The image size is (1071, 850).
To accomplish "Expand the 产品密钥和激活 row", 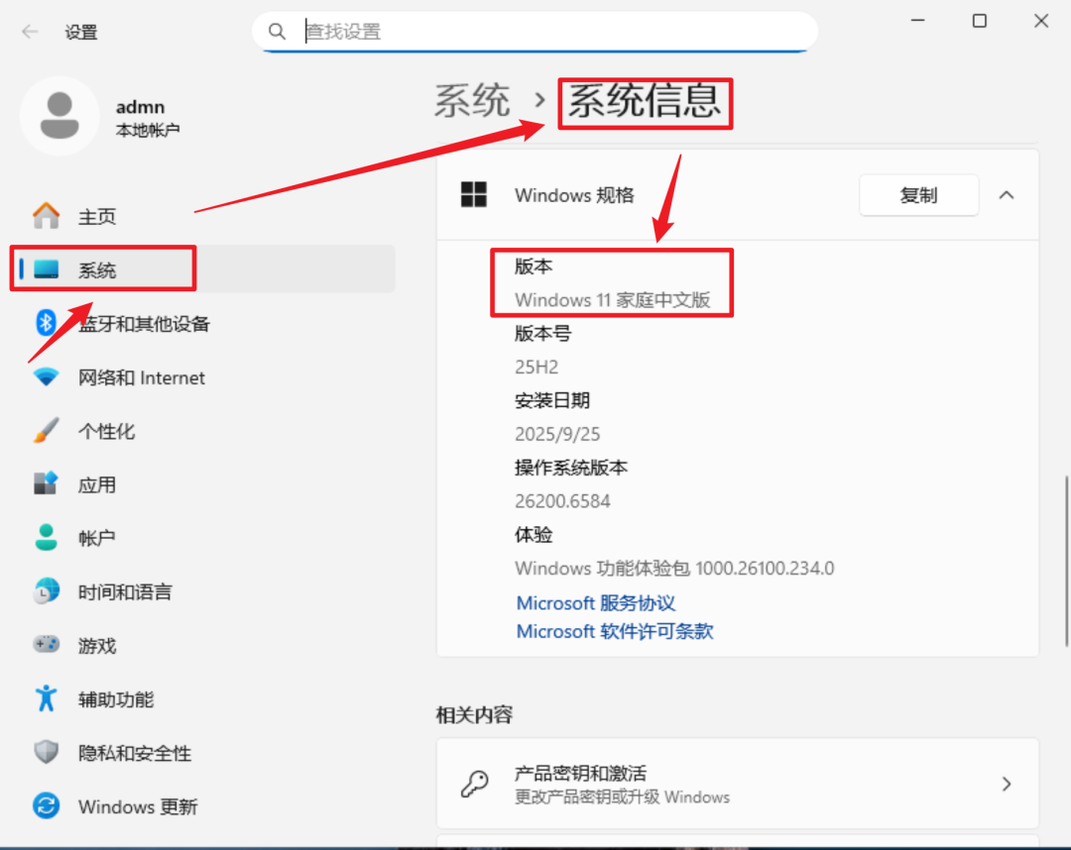I will [x=1007, y=783].
